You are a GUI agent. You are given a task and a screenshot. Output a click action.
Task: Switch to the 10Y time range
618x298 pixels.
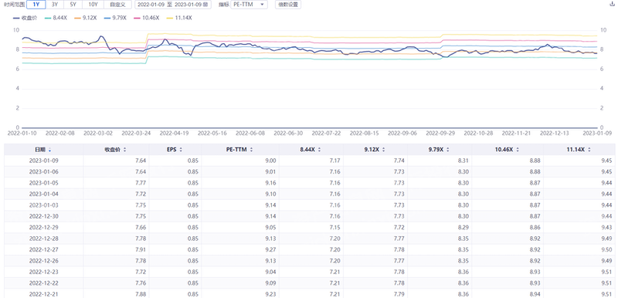[93, 5]
